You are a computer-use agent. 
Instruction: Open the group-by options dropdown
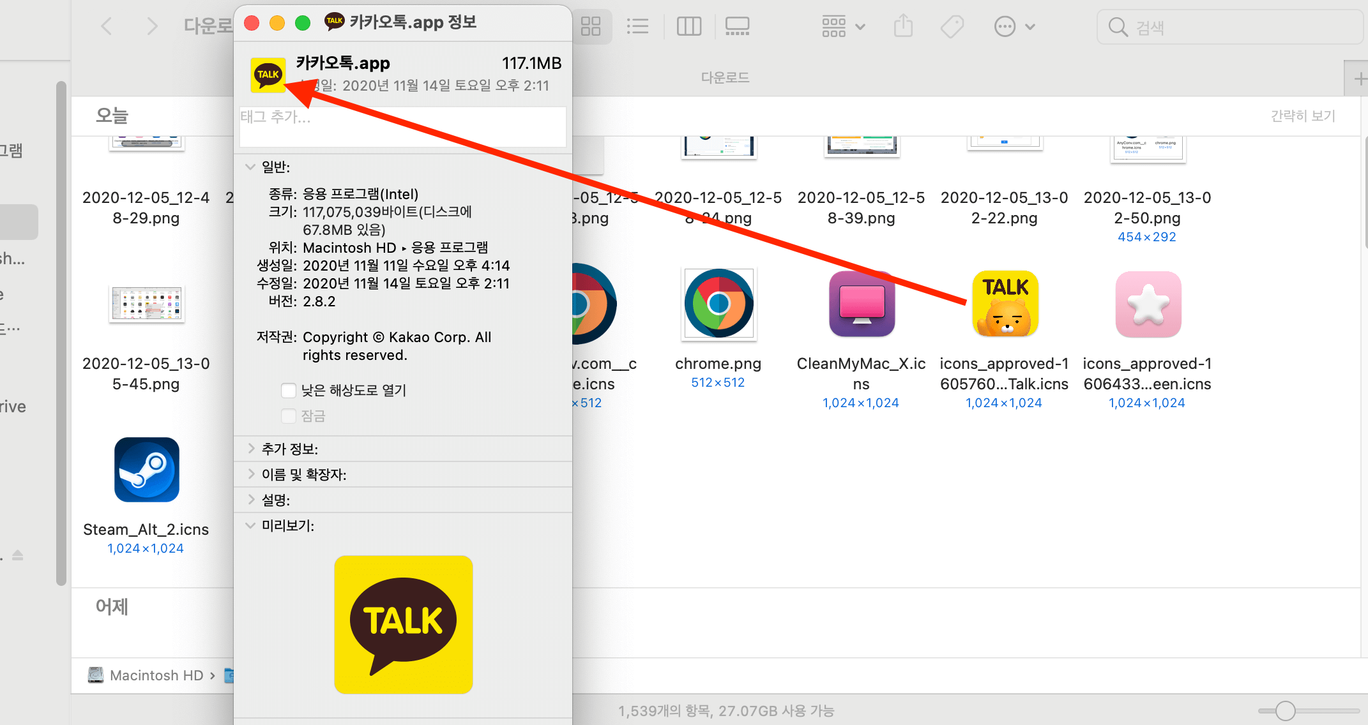[x=843, y=27]
